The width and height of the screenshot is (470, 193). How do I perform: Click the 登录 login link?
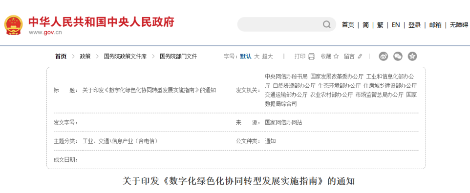click(414, 25)
